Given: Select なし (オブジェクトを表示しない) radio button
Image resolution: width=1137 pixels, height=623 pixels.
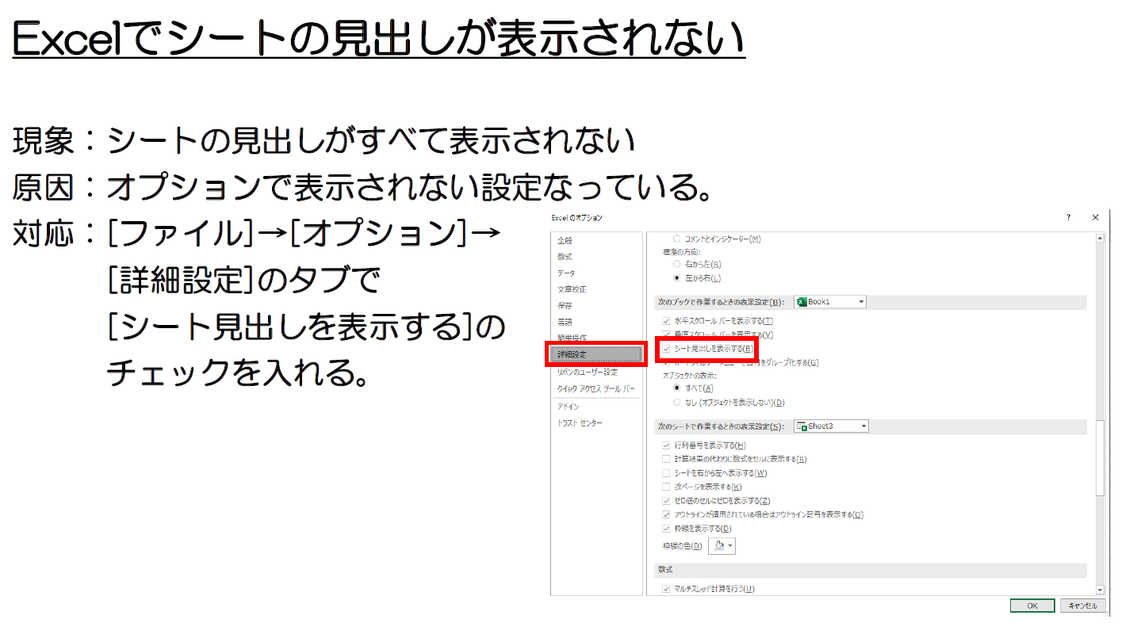Looking at the screenshot, I should (x=676, y=403).
